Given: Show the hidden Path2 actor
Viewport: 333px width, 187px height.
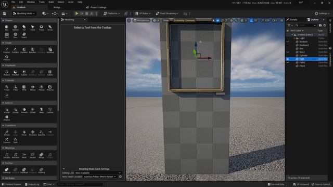Looking at the screenshot, I should click(x=288, y=62).
